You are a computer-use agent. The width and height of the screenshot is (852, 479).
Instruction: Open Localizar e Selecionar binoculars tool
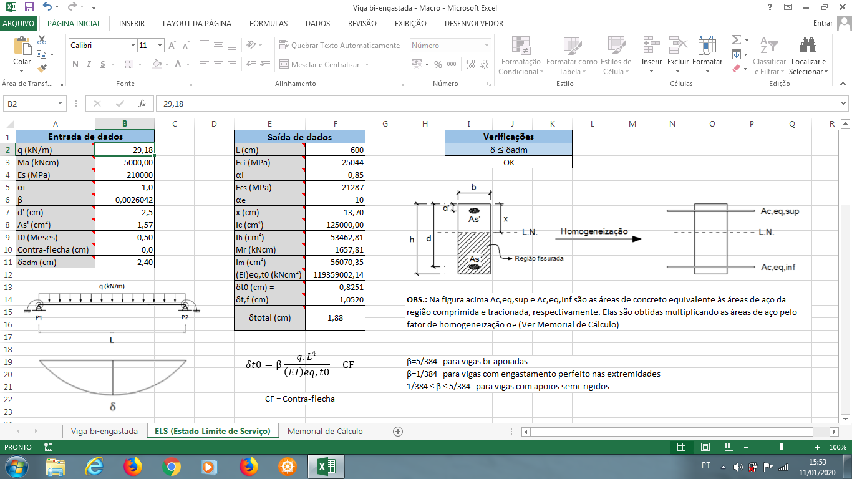[808, 47]
